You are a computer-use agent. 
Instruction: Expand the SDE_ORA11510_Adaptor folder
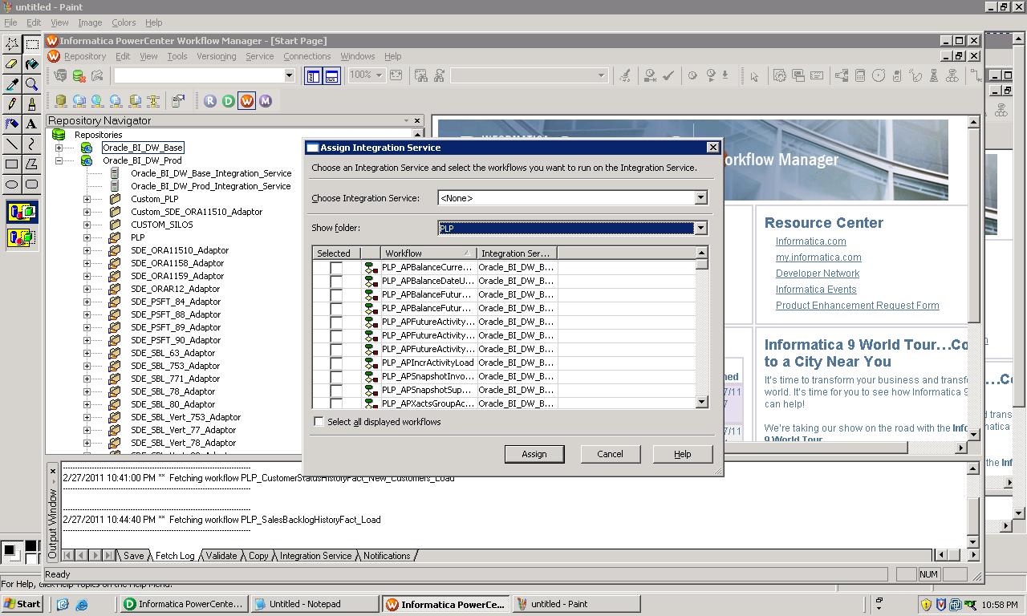(x=87, y=250)
